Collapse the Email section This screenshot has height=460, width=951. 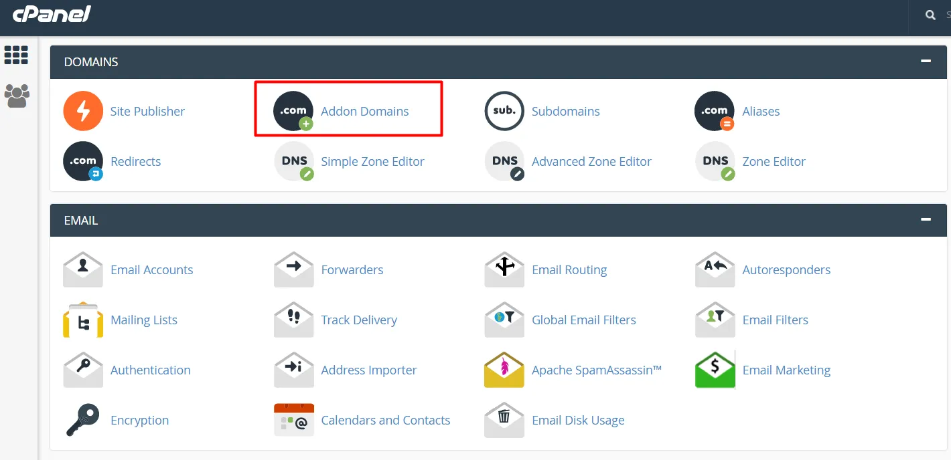coord(926,219)
